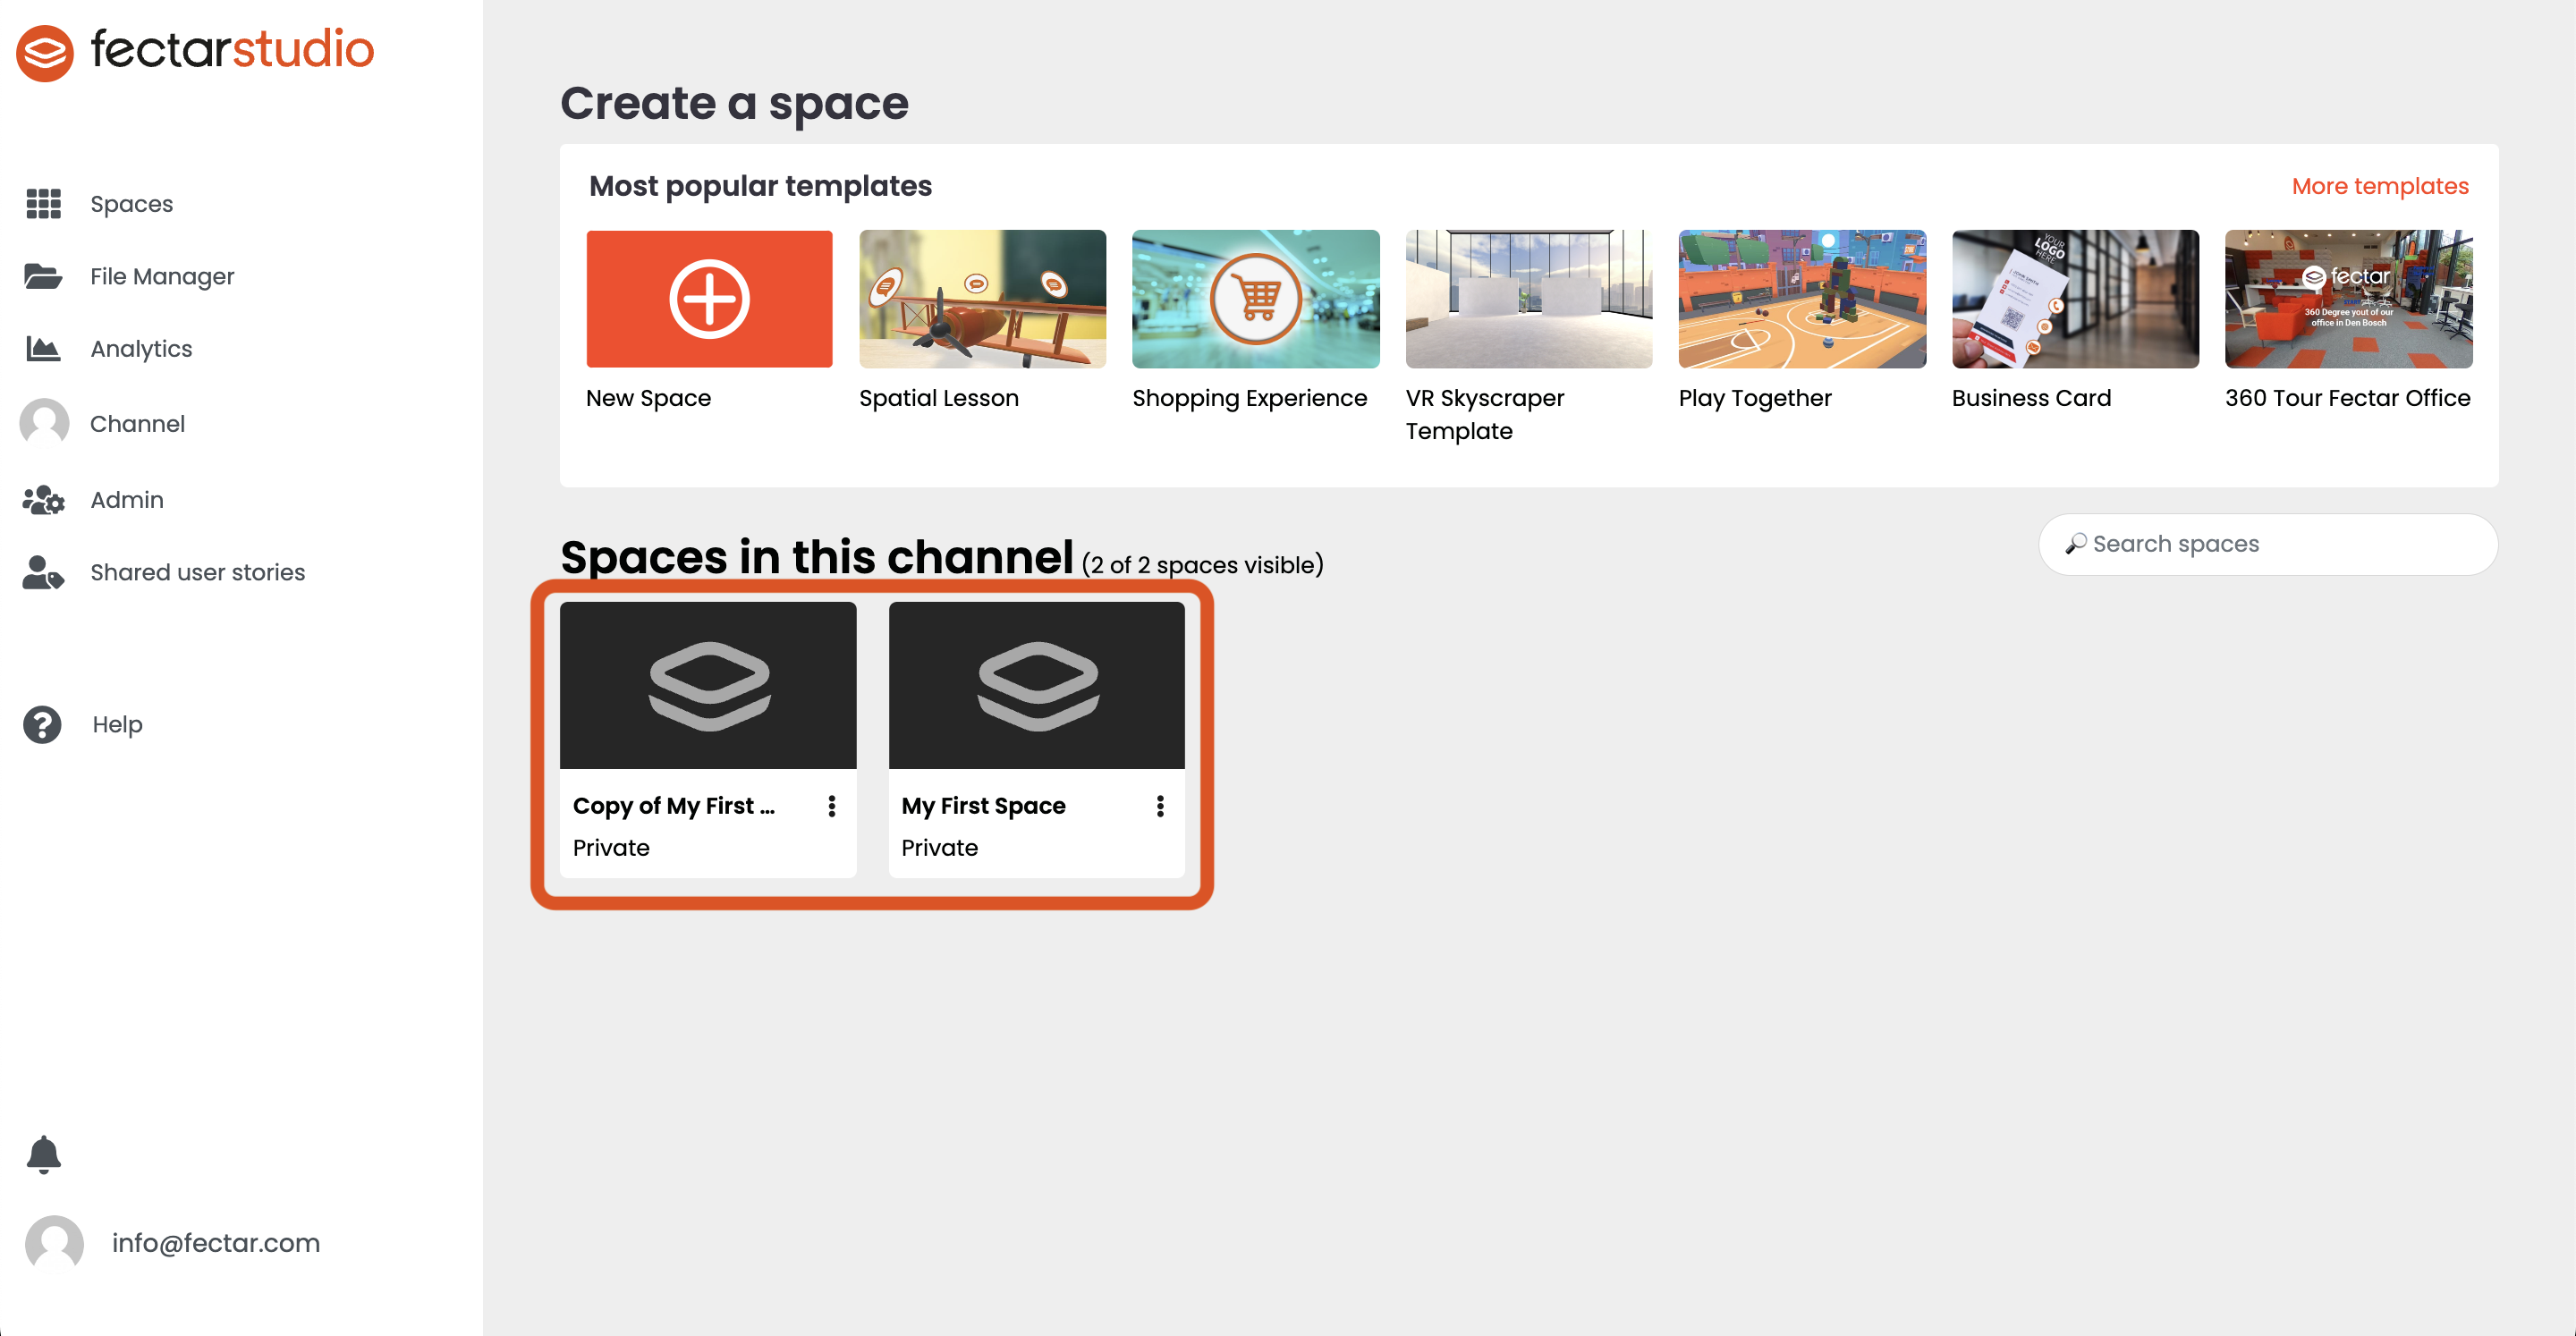
Task: Select 360 Tour Fectar Office thumbnail
Action: [x=2348, y=299]
